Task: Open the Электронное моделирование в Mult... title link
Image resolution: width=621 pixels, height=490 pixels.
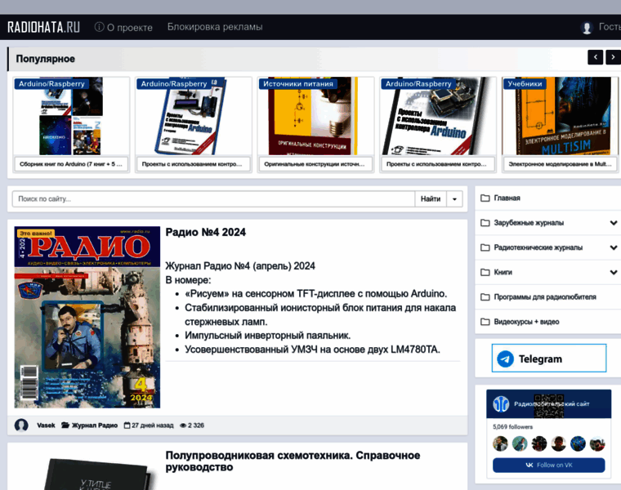Action: pyautogui.click(x=560, y=164)
